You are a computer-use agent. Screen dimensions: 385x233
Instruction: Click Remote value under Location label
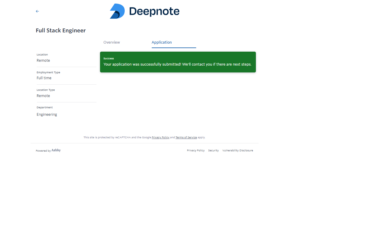coord(43,61)
